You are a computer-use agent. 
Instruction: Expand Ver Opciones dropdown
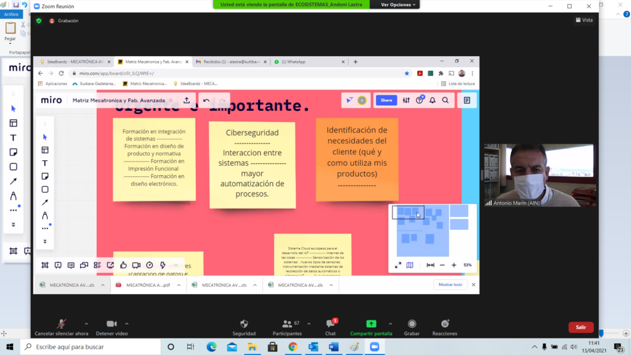399,4
